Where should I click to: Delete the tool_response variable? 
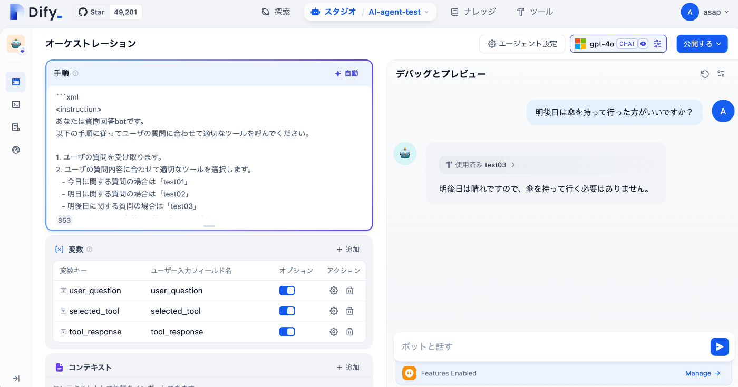(x=349, y=332)
